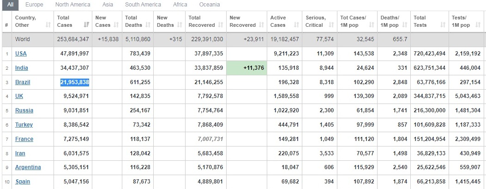486x189 pixels.
Task: Click World new recovered +23,911
Action: tap(253, 39)
